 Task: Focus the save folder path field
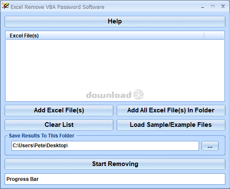tap(105, 146)
